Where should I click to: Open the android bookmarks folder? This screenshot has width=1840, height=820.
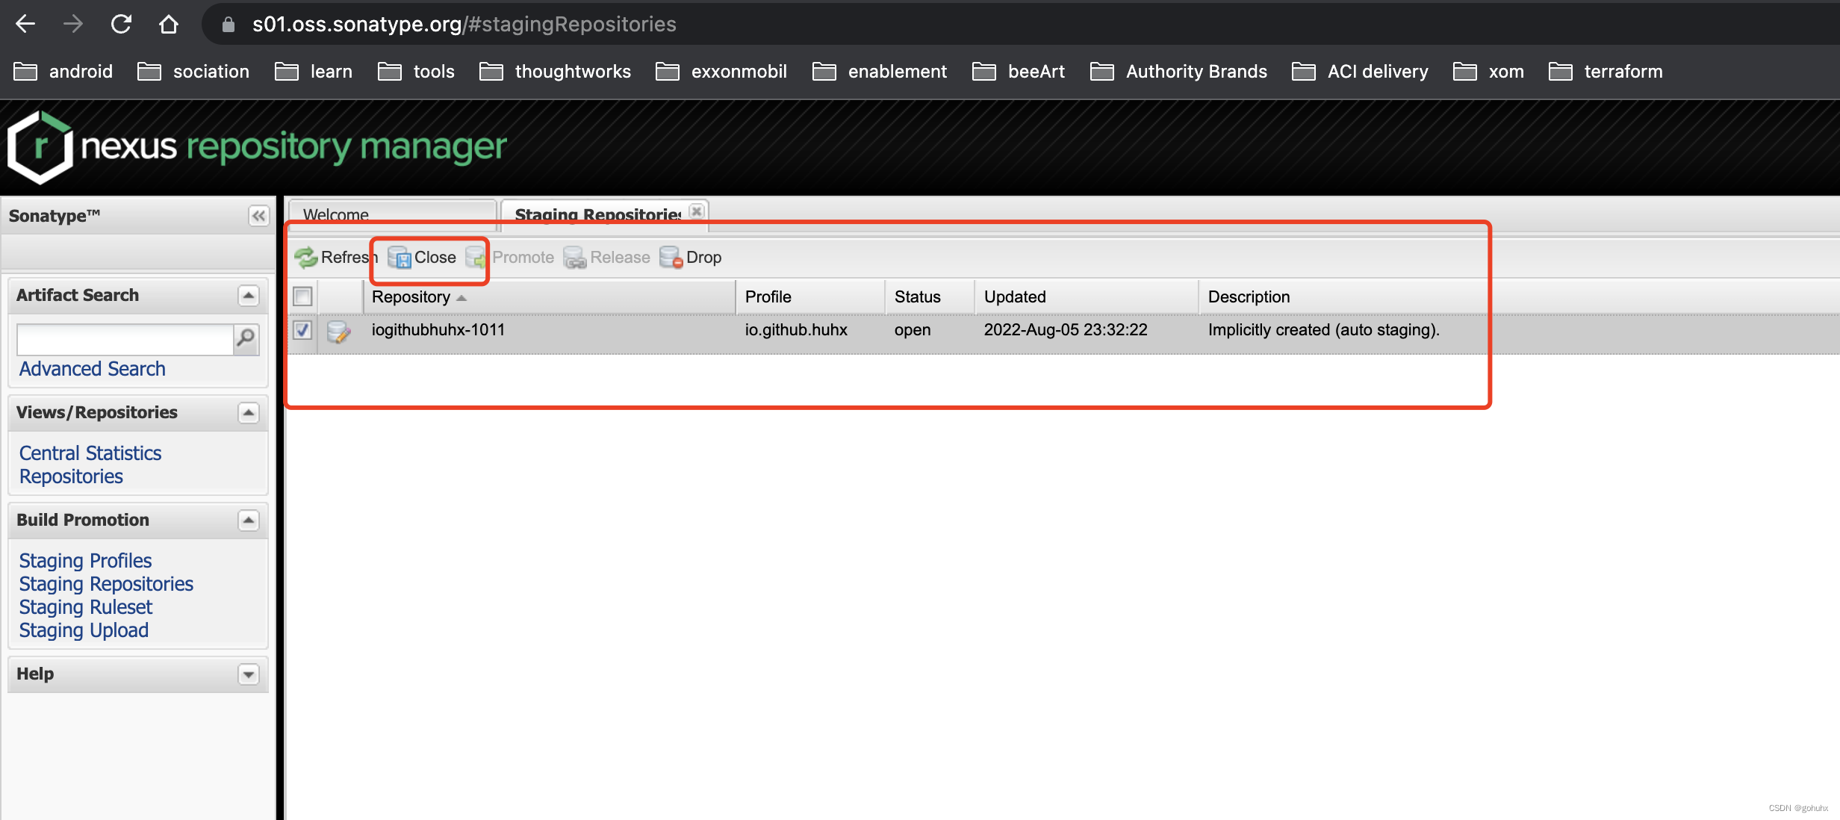pyautogui.click(x=63, y=72)
